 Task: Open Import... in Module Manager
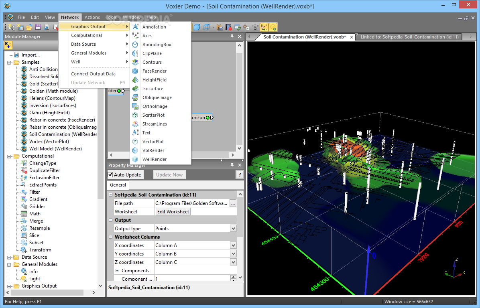point(31,55)
